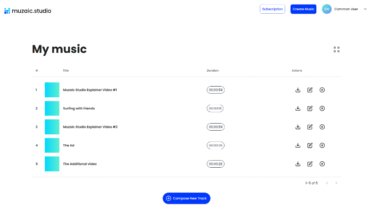Open the Subscription page

(272, 9)
